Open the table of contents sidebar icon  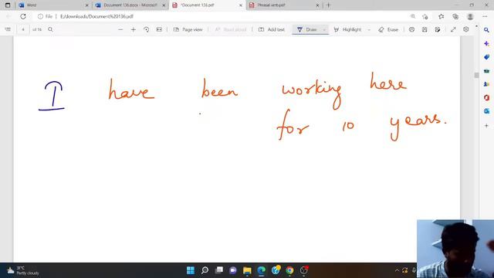pos(8,29)
